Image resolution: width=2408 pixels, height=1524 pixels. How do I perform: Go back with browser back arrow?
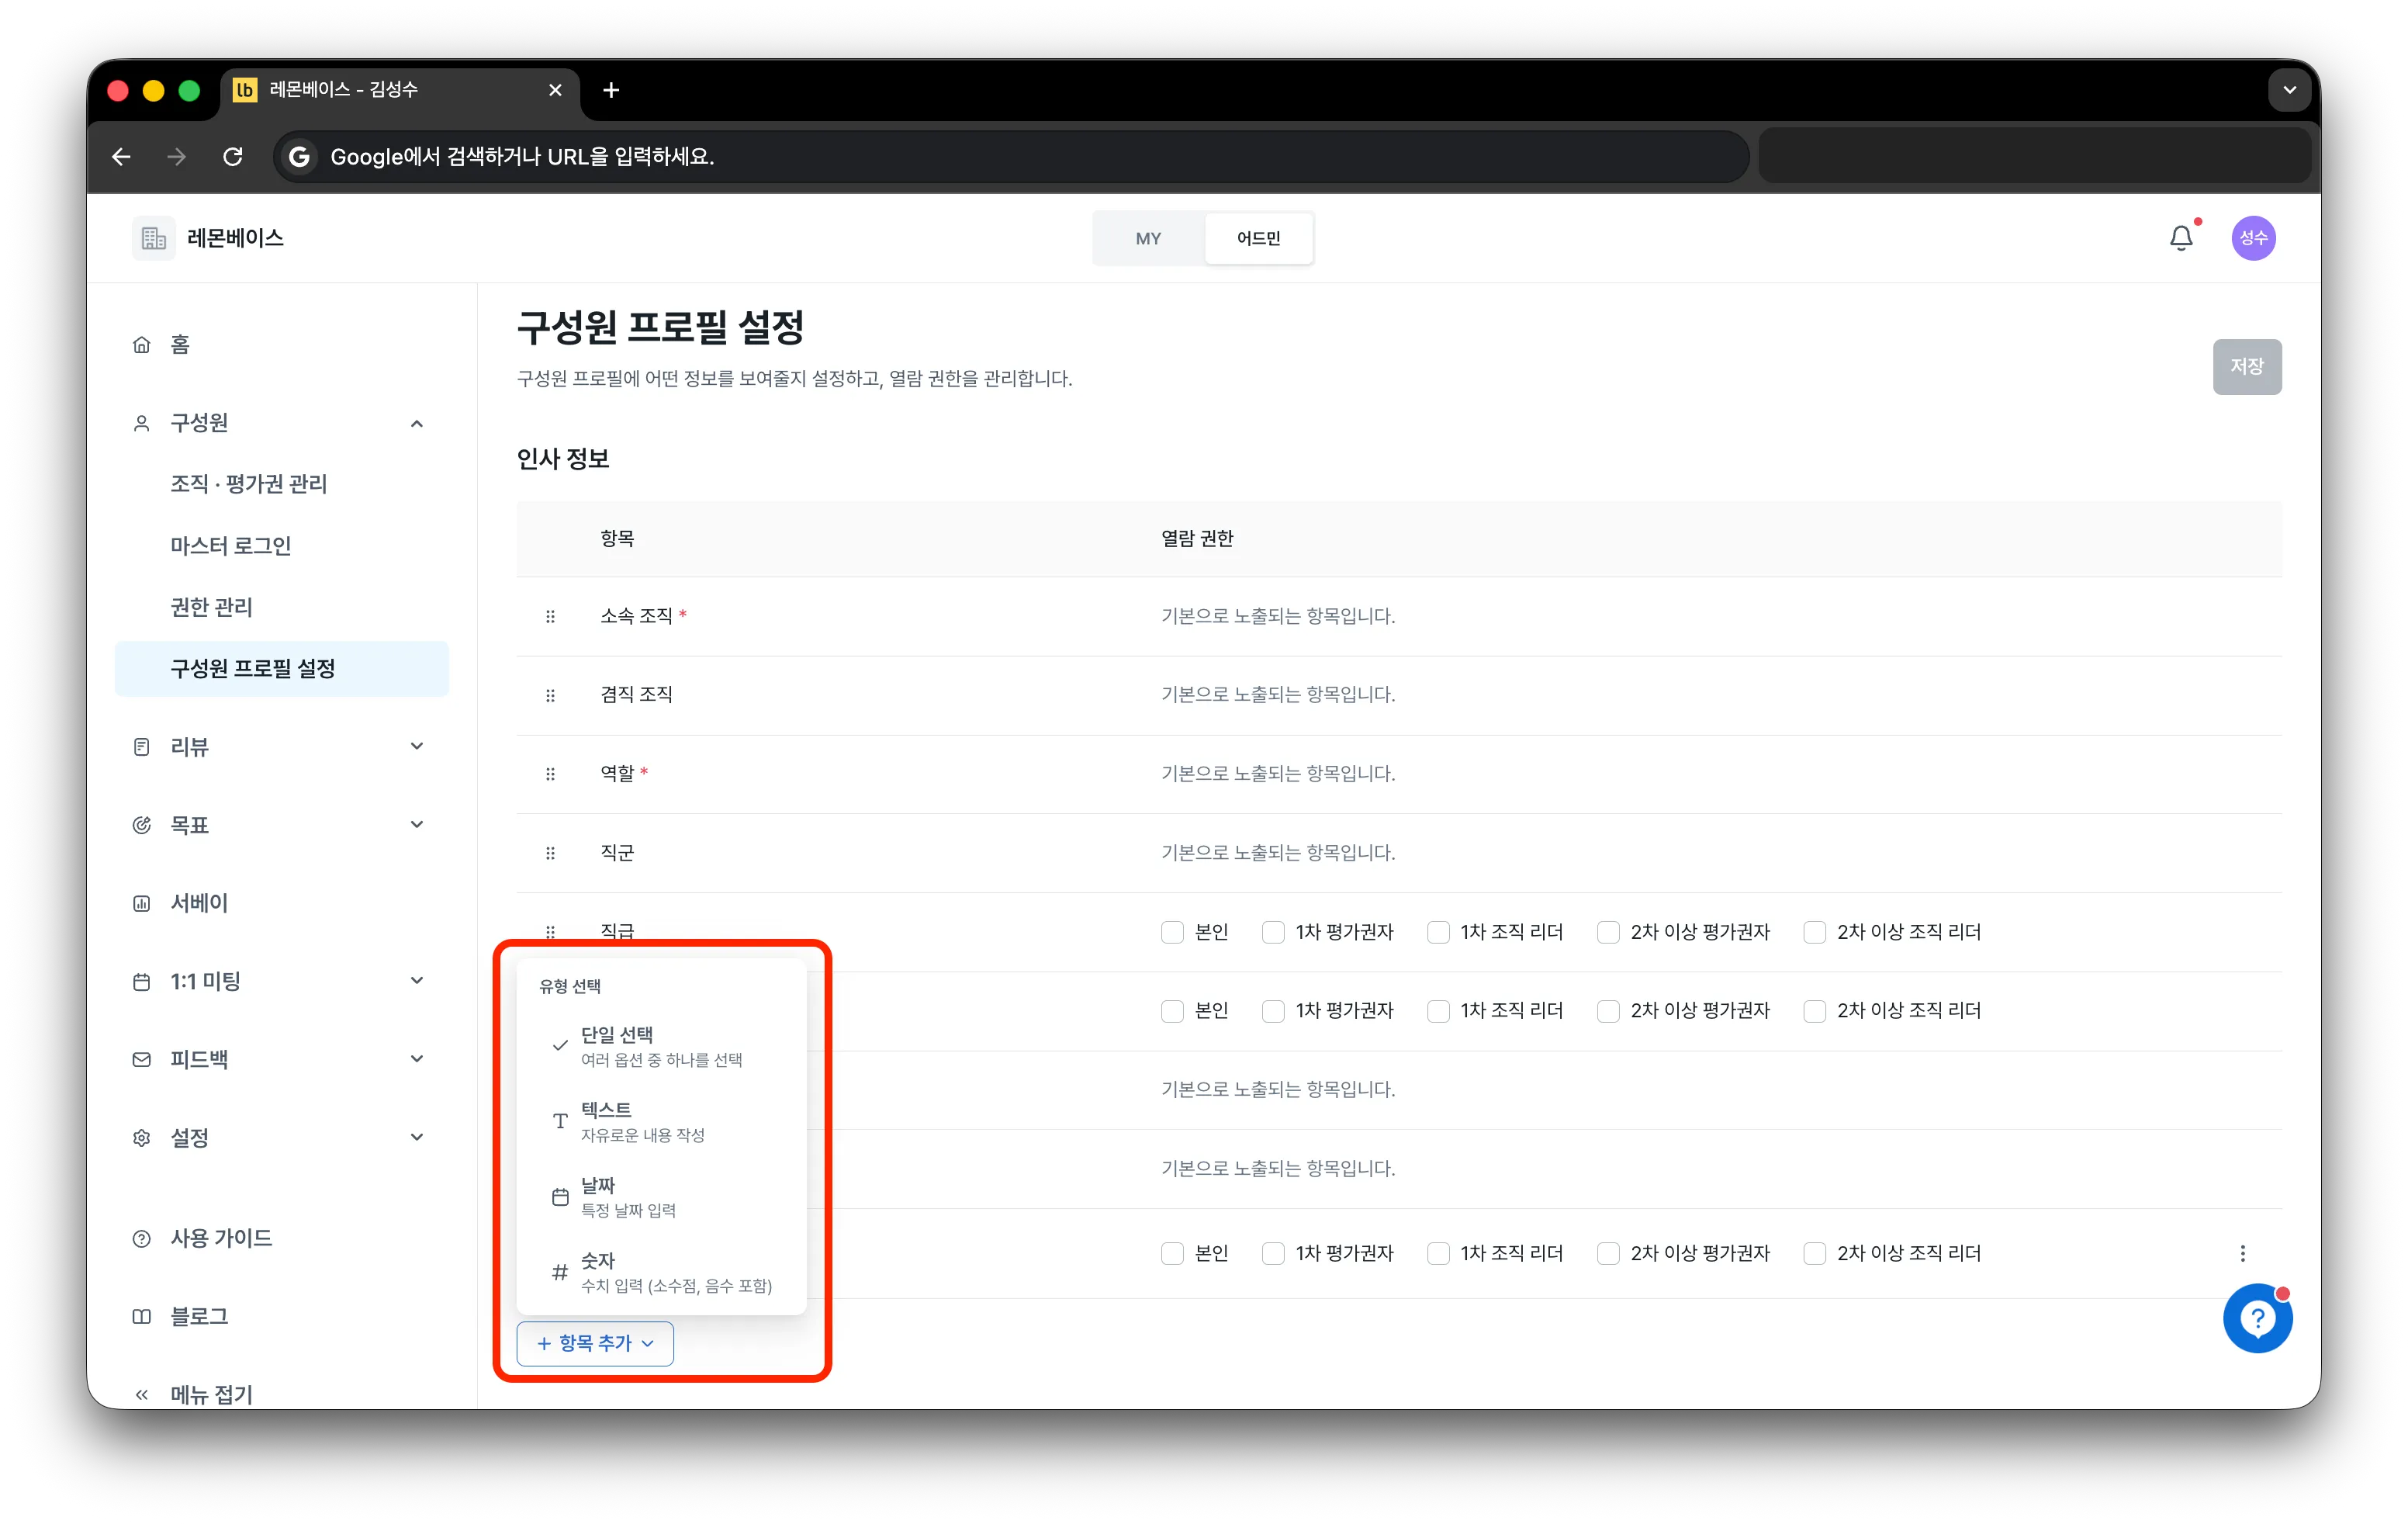click(121, 156)
